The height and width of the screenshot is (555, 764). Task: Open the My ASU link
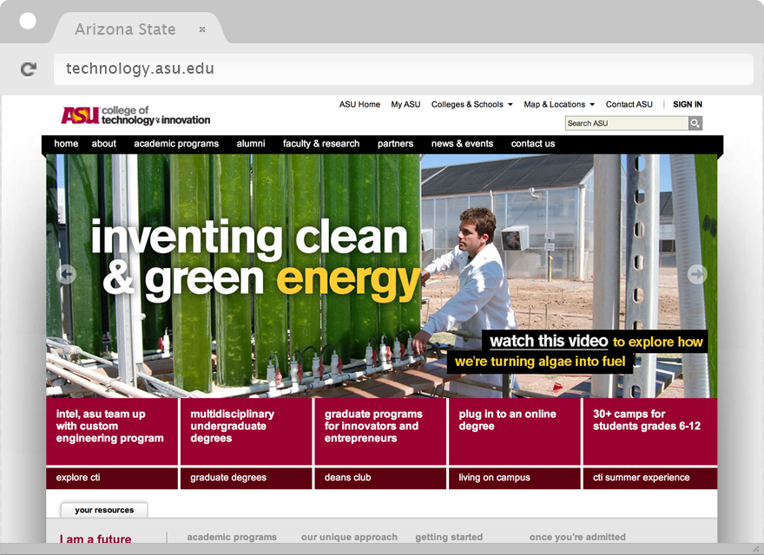click(x=405, y=104)
